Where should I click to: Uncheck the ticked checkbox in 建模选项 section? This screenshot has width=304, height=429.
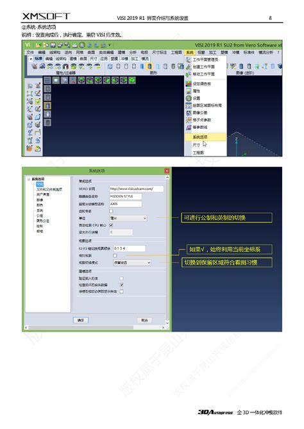click(121, 285)
